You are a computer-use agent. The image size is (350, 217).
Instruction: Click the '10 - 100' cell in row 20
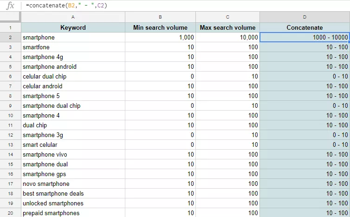click(x=305, y=213)
